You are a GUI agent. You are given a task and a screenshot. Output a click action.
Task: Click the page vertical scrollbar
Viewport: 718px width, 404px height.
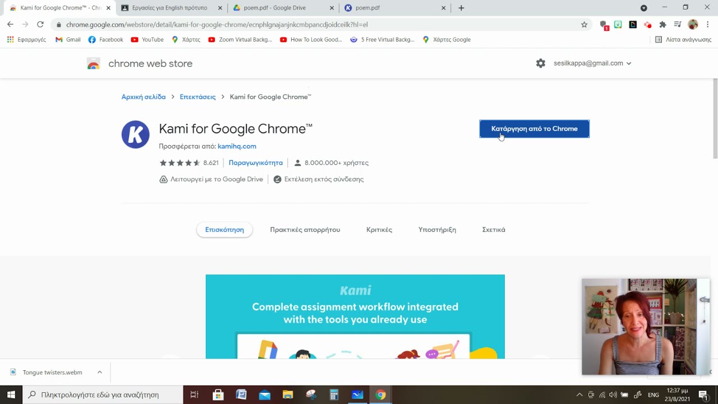pos(715,118)
